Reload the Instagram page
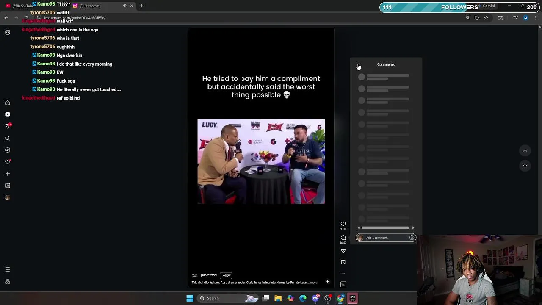The width and height of the screenshot is (542, 305). click(x=26, y=18)
